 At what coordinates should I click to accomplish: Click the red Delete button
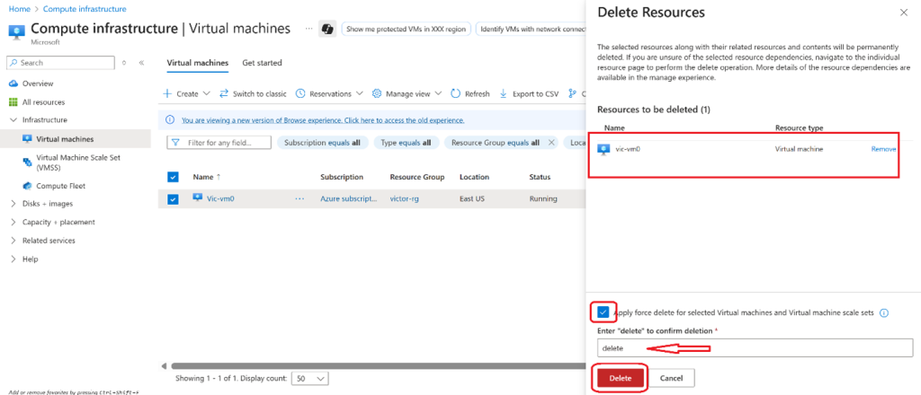click(621, 378)
